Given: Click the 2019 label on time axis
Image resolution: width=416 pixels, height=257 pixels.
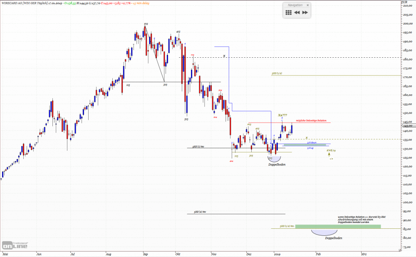Looking at the screenshot, I should pyautogui.click(x=277, y=254).
